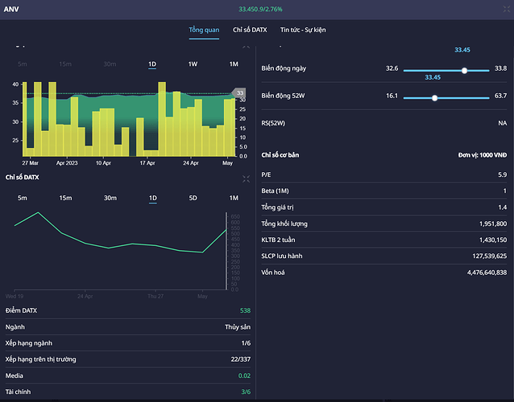Click the 52W low value 16.1
Screen dimensions: 514x402
point(392,96)
